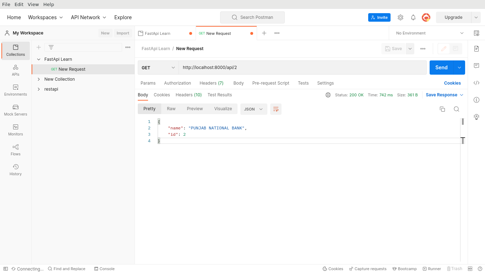The height and width of the screenshot is (273, 485).
Task: Click the settings gear icon in header
Action: (400, 17)
